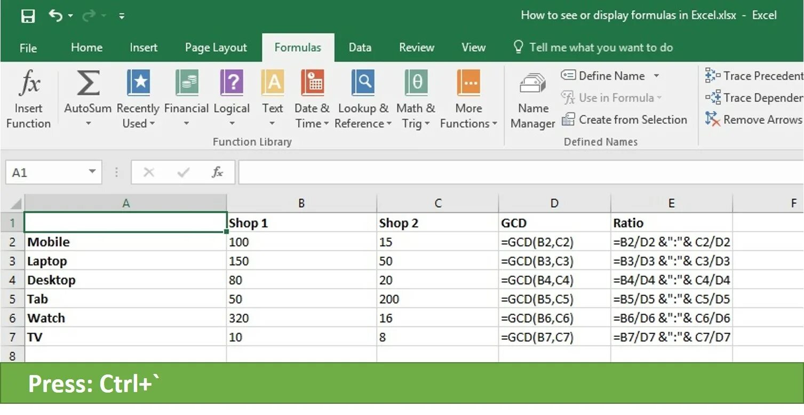Select the Desktop cell
Viewport: 804px width, 415px height.
[x=126, y=280]
